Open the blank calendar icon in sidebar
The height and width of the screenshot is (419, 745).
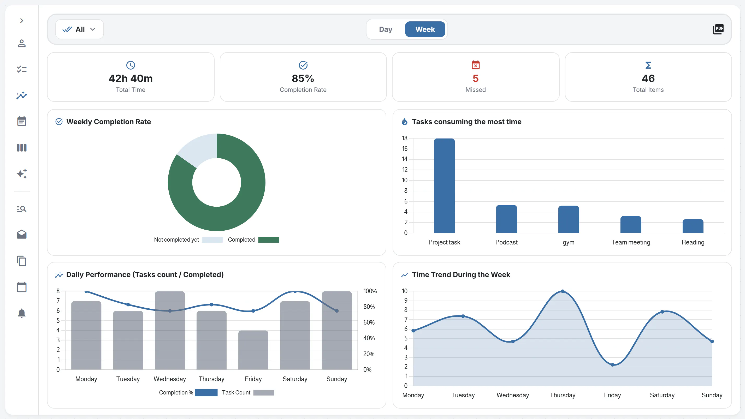point(22,287)
